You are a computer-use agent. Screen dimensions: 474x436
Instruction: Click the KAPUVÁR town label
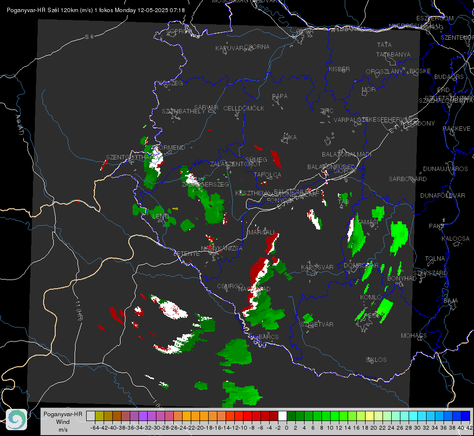point(230,48)
